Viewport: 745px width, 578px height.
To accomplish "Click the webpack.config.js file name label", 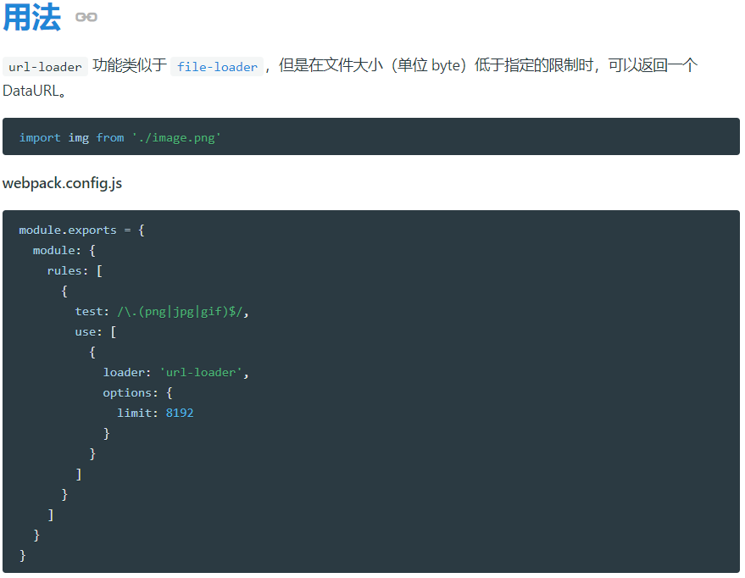I will pyautogui.click(x=62, y=183).
